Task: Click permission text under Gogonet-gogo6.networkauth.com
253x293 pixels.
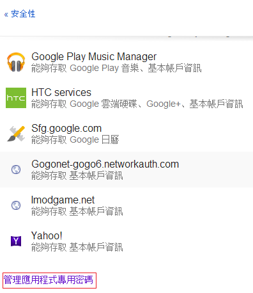Action: click(77, 176)
